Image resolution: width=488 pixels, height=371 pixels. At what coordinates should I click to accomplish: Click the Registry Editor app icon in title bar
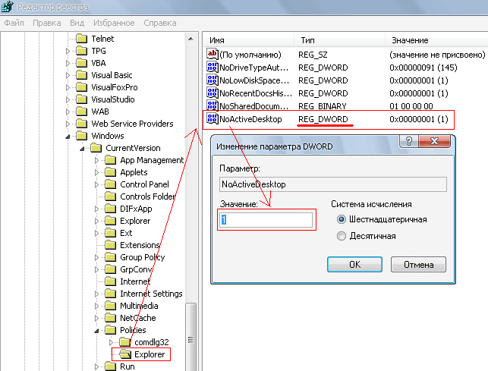7,6
